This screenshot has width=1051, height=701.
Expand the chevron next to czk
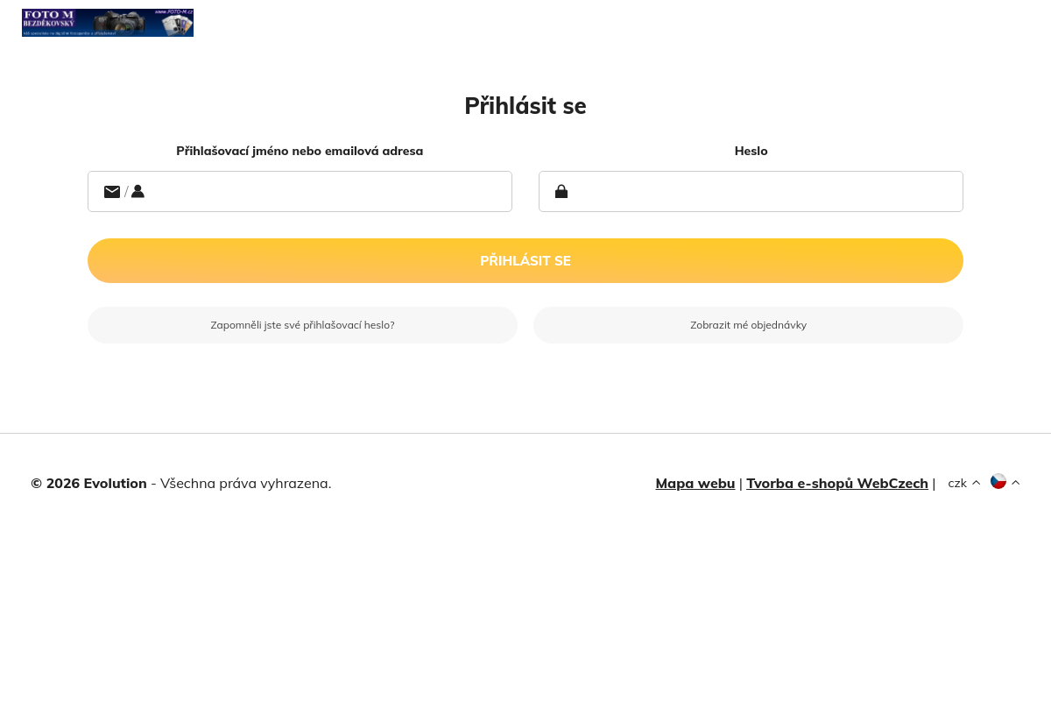pos(977,483)
